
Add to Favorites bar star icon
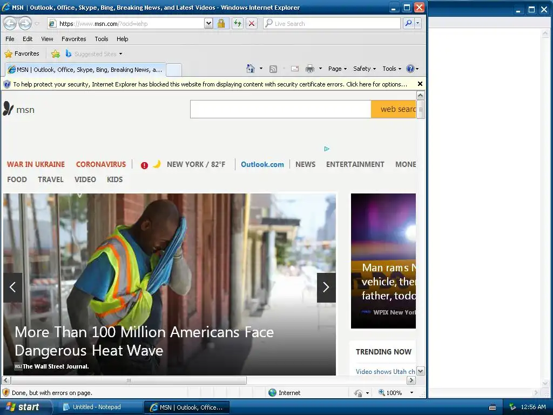click(56, 53)
